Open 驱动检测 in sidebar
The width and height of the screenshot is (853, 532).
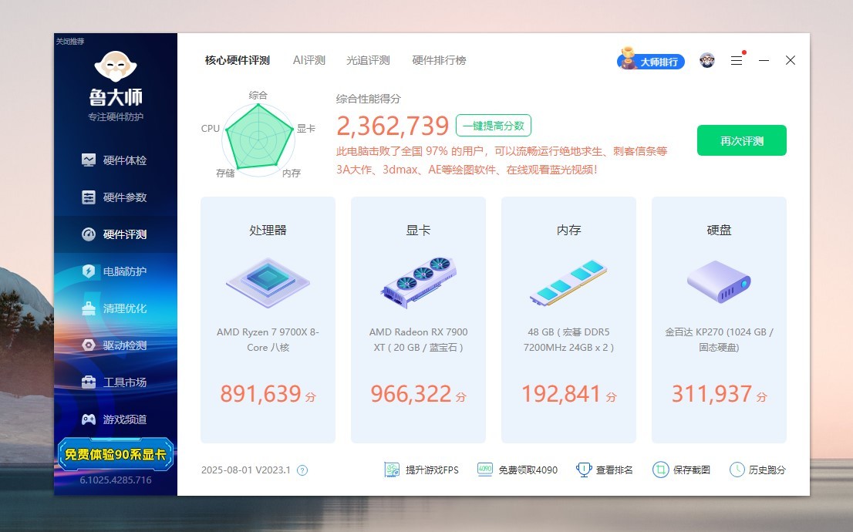tap(116, 345)
